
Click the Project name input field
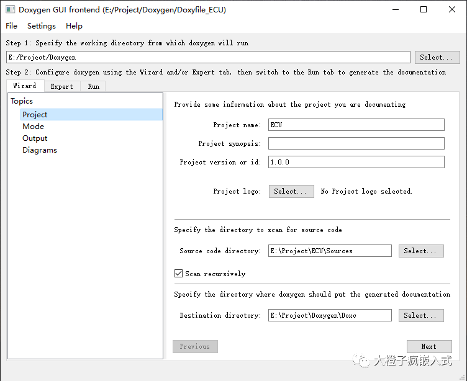pyautogui.click(x=356, y=125)
